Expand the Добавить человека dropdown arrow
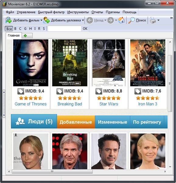The width and height of the screenshot is (176, 183). [83, 20]
